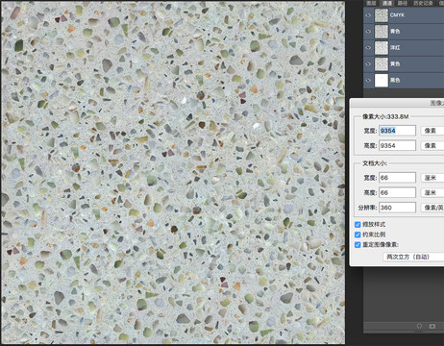Click the 像素大小:333.8M heading text

tap(385, 116)
